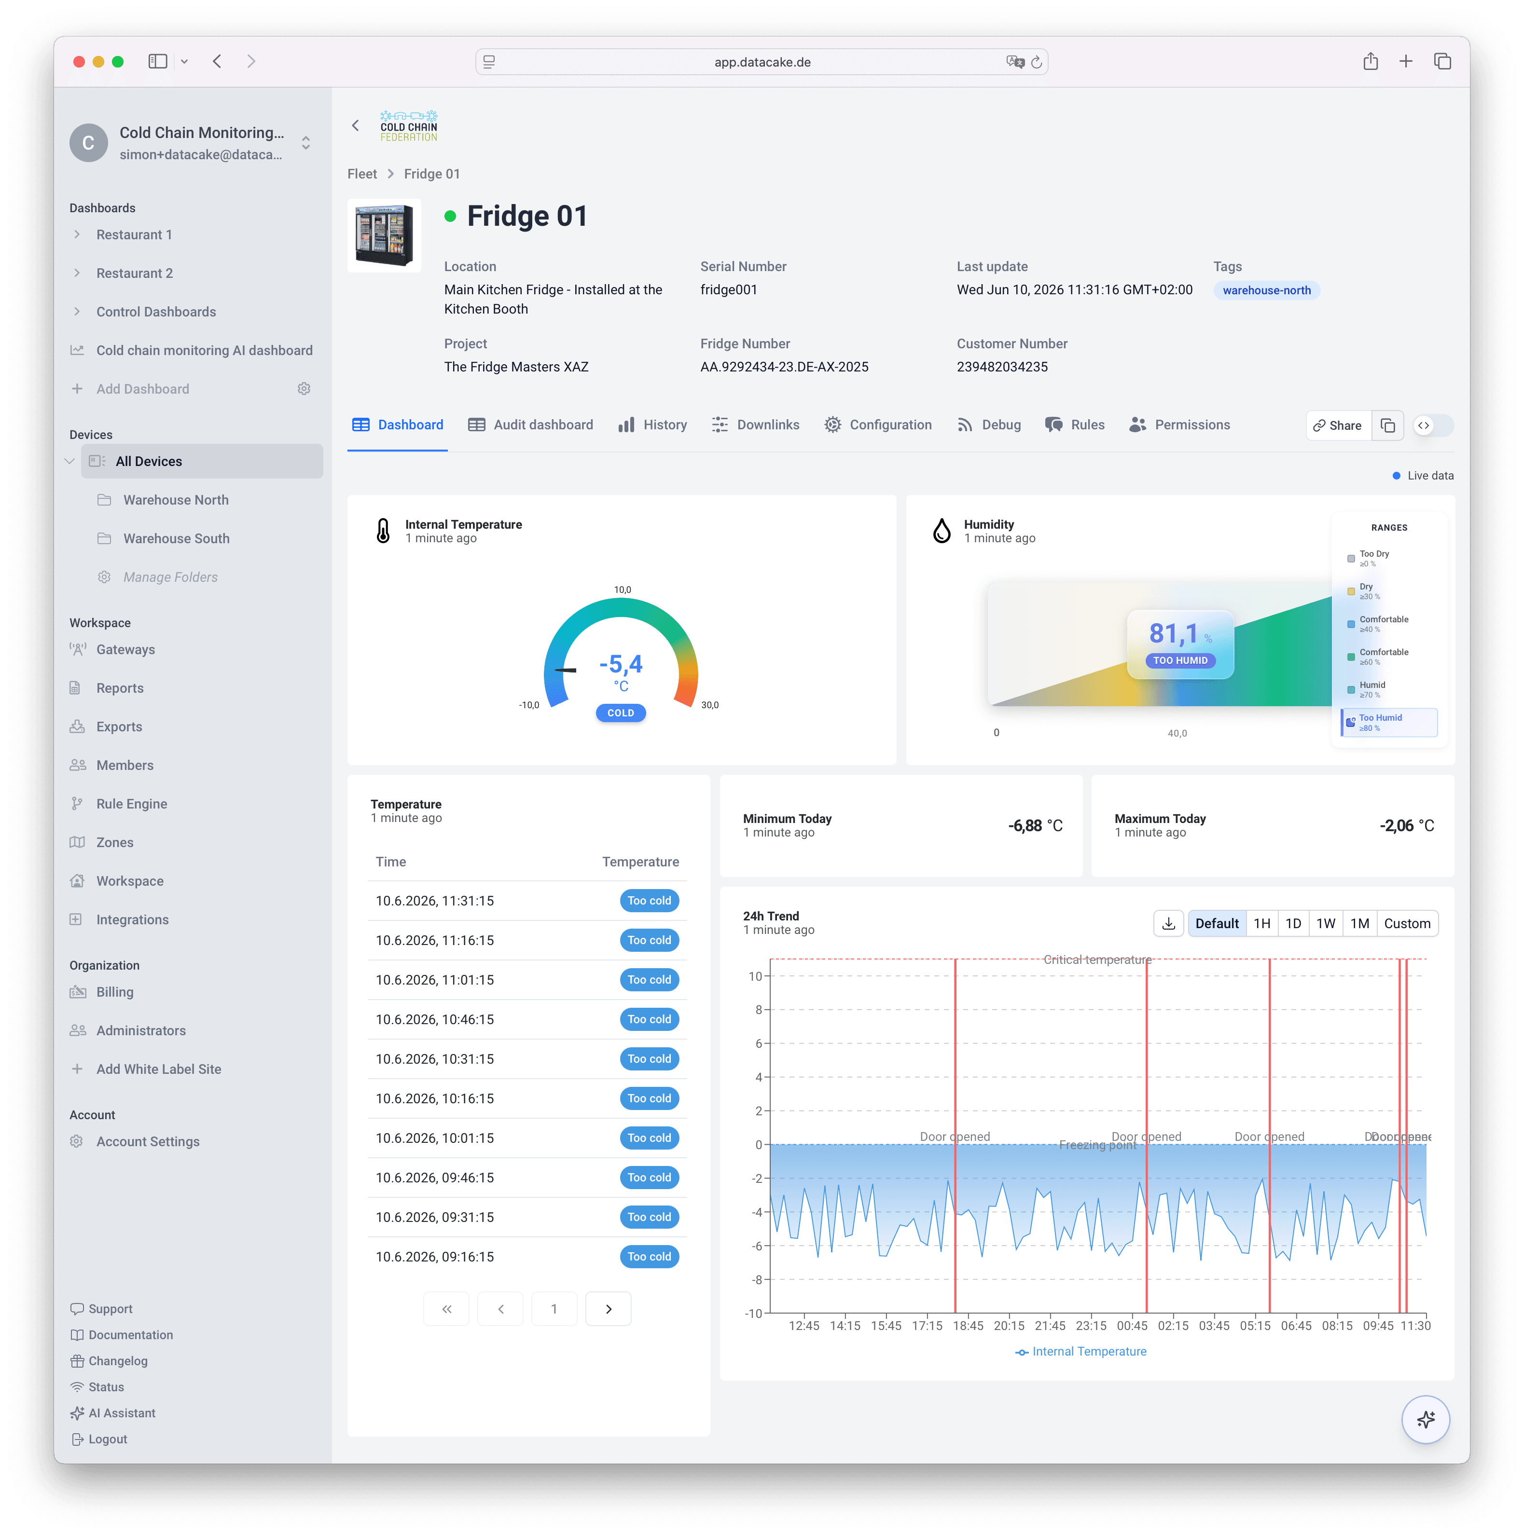The width and height of the screenshot is (1524, 1535).
Task: Show Safari tab overview
Action: coord(1442,61)
